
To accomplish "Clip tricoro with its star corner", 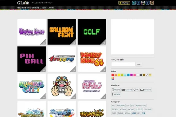I will [74, 70].
